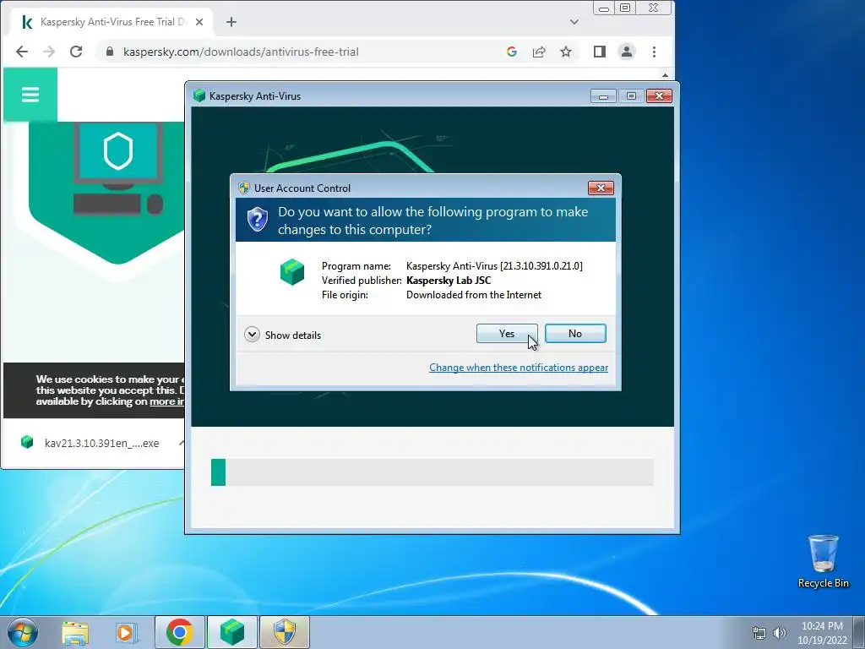Click the UAC shield taskbar icon
This screenshot has width=865, height=649.
285,632
